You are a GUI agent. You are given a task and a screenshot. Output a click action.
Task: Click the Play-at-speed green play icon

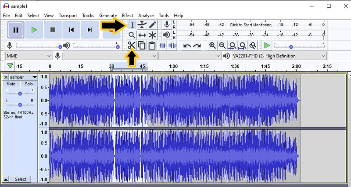[267, 46]
